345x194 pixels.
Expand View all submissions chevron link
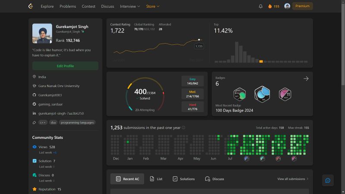pos(293,179)
